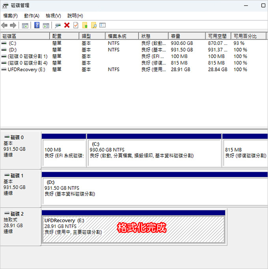
Task: Click the 930.60 GB capacity cell
Action: [182, 43]
